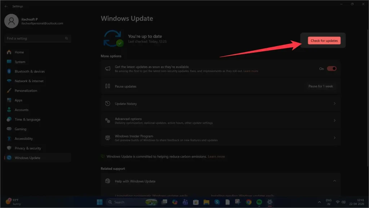Select Windows Update in sidebar
The width and height of the screenshot is (369, 208).
[37, 158]
